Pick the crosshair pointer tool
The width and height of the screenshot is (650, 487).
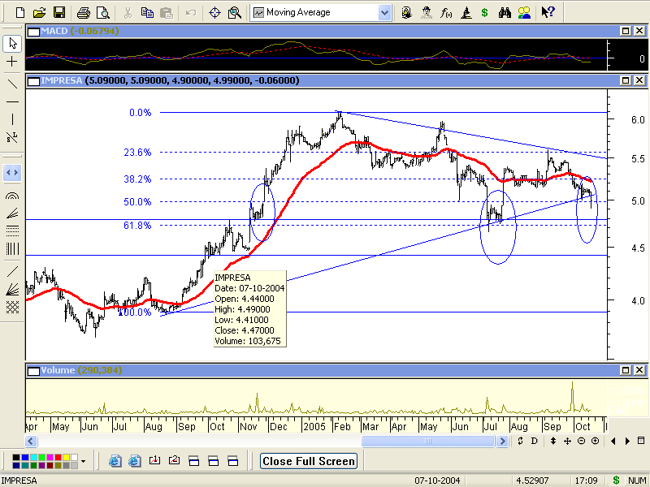pyautogui.click(x=12, y=62)
